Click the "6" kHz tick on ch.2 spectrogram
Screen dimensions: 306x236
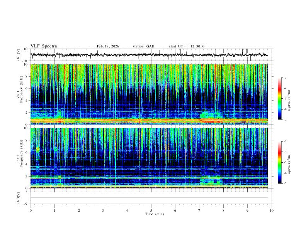point(27,152)
